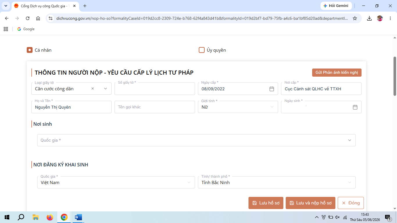Reload the page with refresh icon
397x223 pixels.
coord(28,18)
